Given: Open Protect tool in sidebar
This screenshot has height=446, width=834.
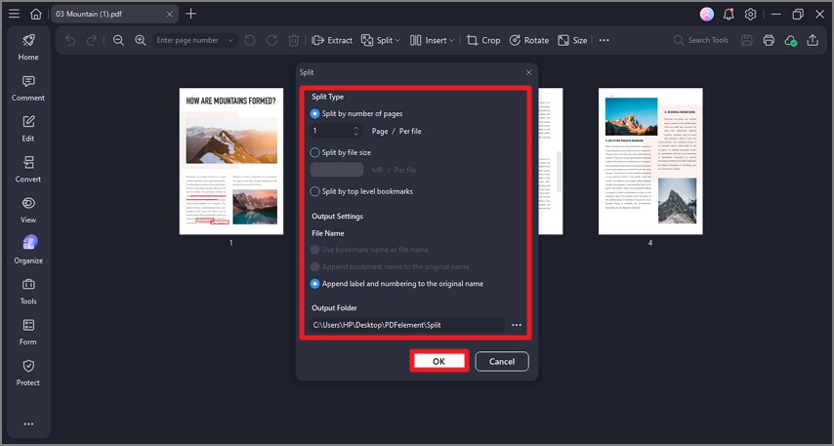Looking at the screenshot, I should tap(28, 373).
